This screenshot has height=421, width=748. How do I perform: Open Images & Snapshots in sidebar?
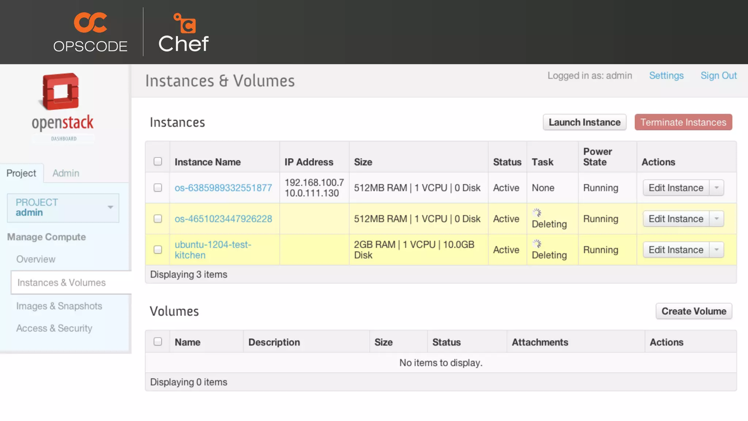pos(59,306)
